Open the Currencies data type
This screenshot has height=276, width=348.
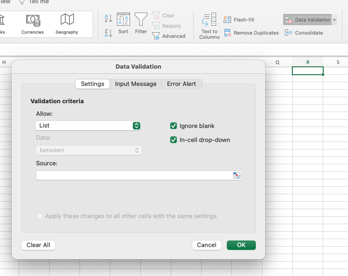click(33, 24)
